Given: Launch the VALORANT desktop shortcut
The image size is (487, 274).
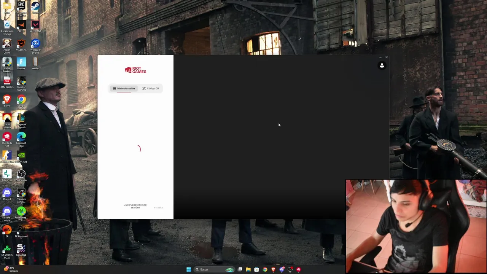Looking at the screenshot, I should 35,27.
